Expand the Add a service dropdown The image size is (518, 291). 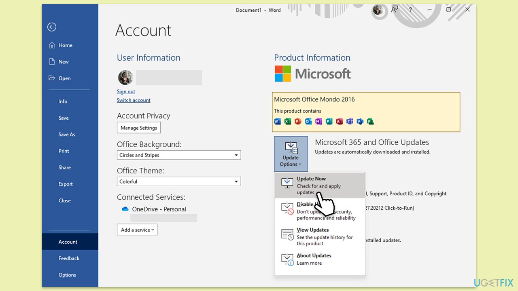click(137, 230)
